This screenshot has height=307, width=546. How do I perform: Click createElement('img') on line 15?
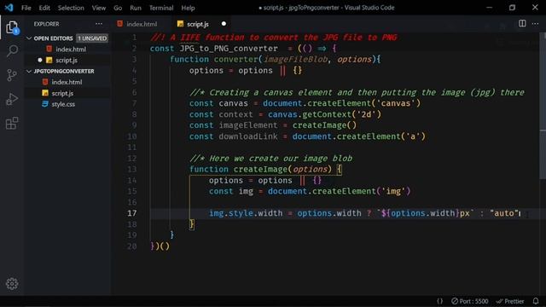(362, 191)
